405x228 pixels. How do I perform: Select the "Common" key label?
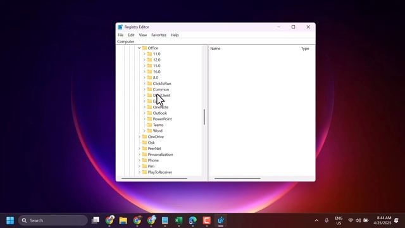pyautogui.click(x=161, y=89)
